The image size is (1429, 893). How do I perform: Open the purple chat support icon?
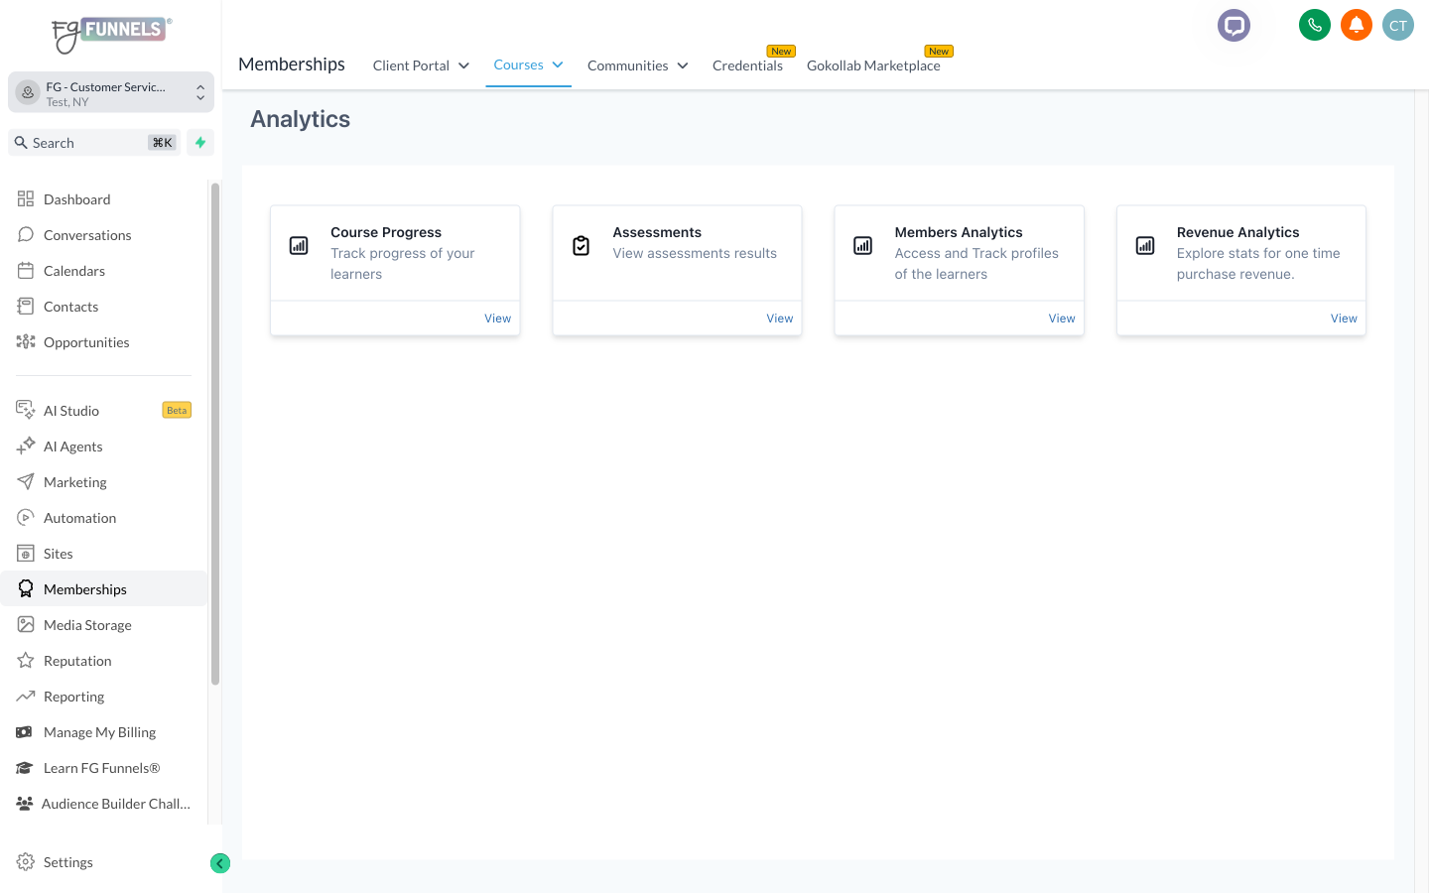click(x=1234, y=25)
